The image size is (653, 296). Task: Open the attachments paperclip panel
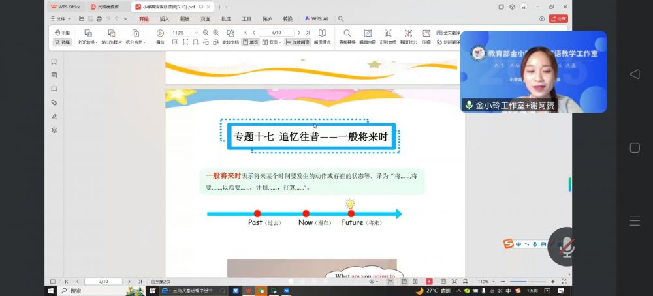click(54, 103)
